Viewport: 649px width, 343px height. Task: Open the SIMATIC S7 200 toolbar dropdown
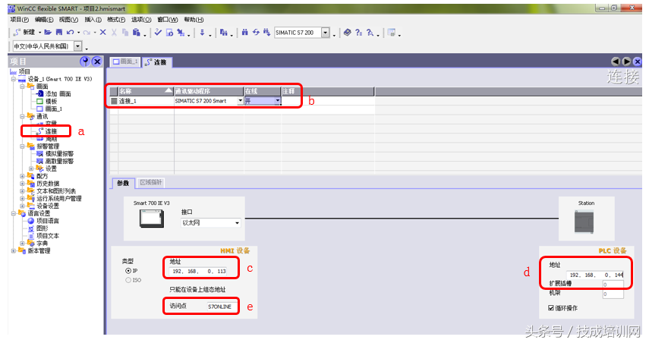326,33
